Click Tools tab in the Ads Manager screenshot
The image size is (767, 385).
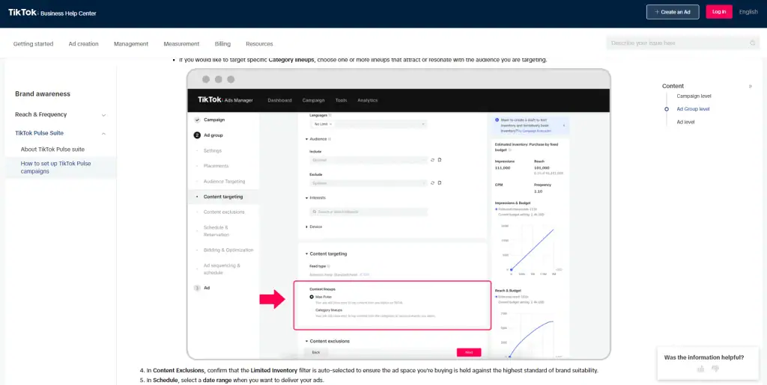pos(341,100)
